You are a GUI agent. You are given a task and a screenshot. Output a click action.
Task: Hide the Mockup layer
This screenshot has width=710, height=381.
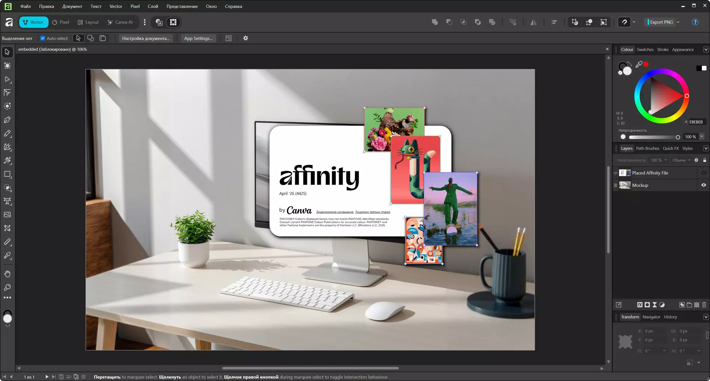[x=704, y=185]
